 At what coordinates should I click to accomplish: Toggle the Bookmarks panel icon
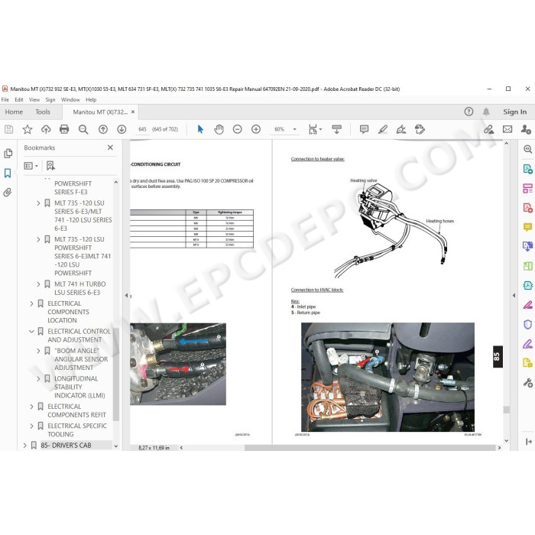tap(8, 173)
